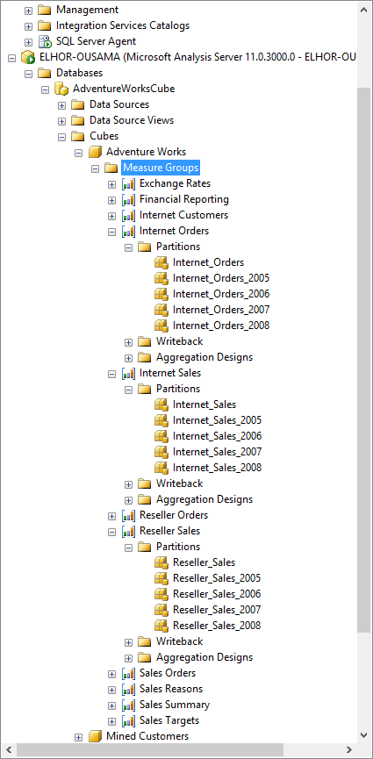Click the horizontal scrollbar left arrow
The height and width of the screenshot is (759, 373).
click(8, 751)
